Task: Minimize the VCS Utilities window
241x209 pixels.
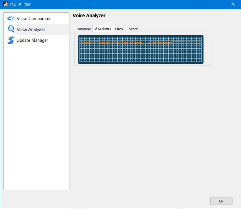Action: click(202, 4)
